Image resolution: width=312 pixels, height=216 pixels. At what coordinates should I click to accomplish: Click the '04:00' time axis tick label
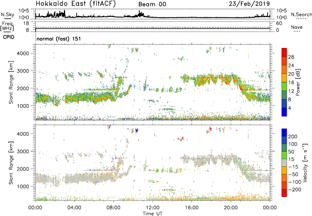pyautogui.click(x=74, y=208)
